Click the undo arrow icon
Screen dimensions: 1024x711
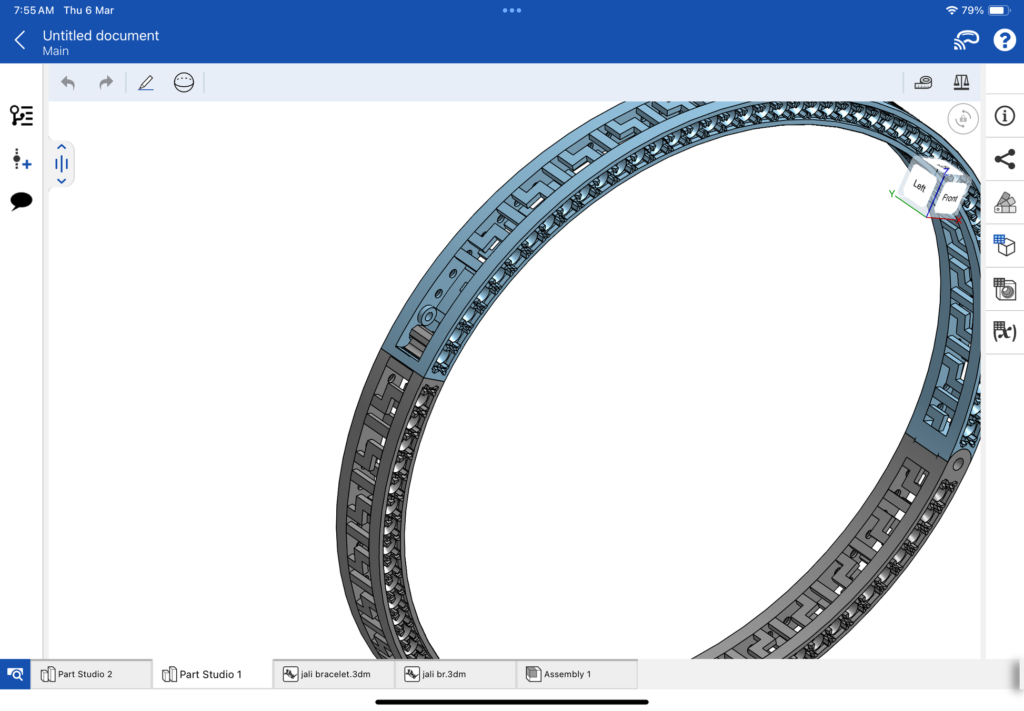pos(68,83)
